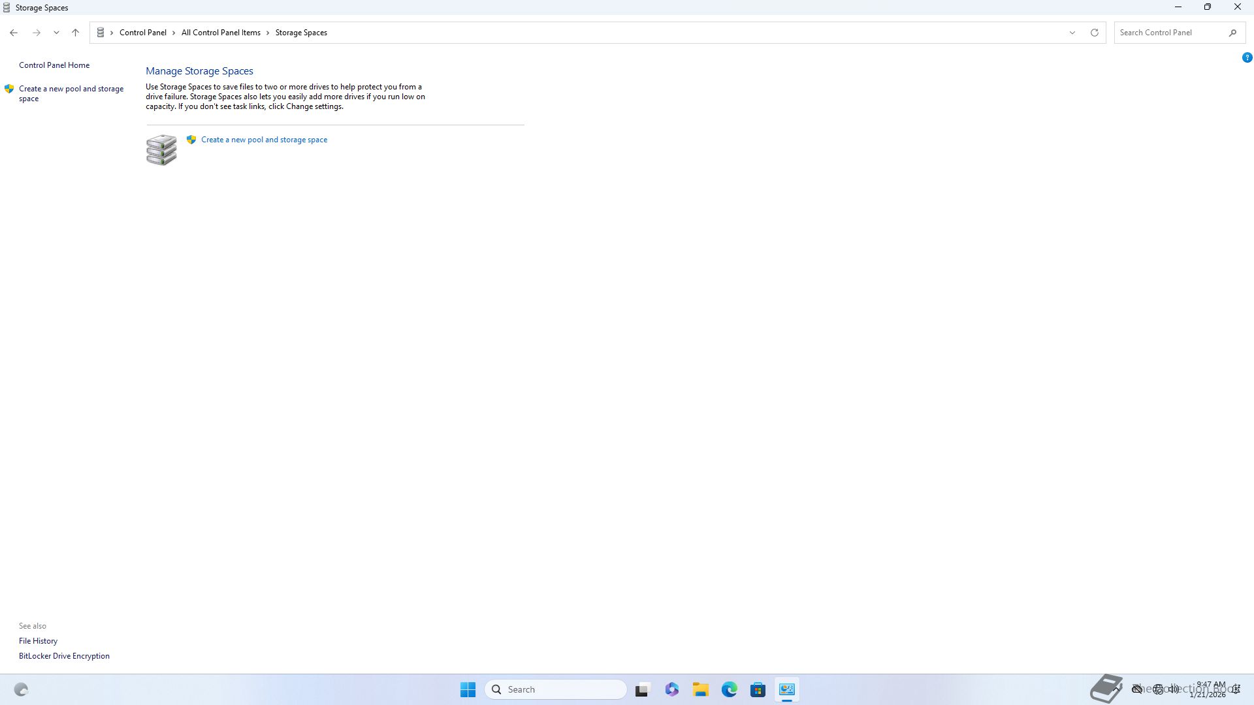
Task: Open Copilot taskbar icon
Action: [672, 689]
